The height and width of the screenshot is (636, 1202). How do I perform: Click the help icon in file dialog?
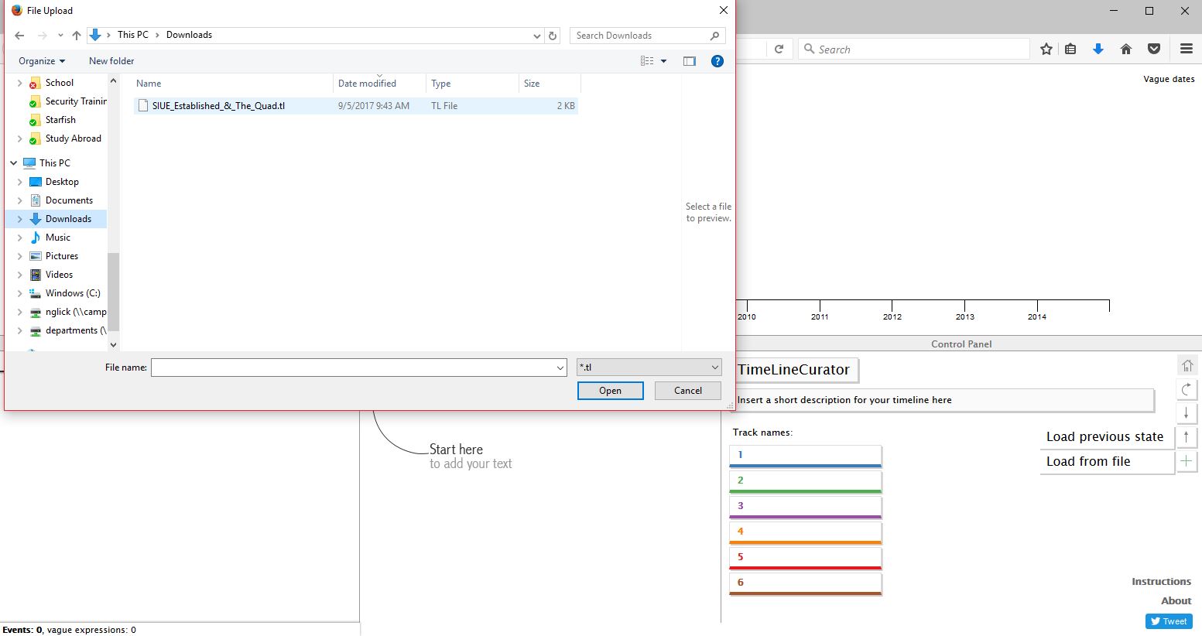717,61
